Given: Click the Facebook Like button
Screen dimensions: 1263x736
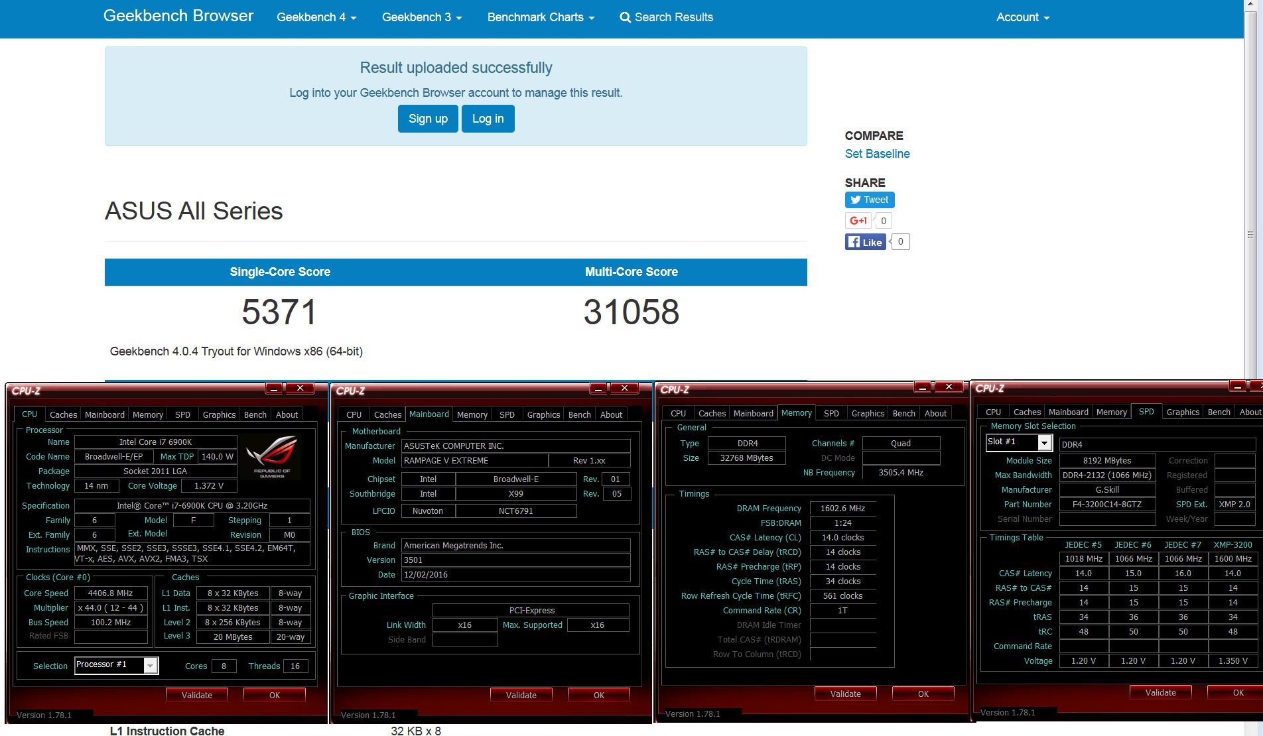Looking at the screenshot, I should tap(865, 242).
